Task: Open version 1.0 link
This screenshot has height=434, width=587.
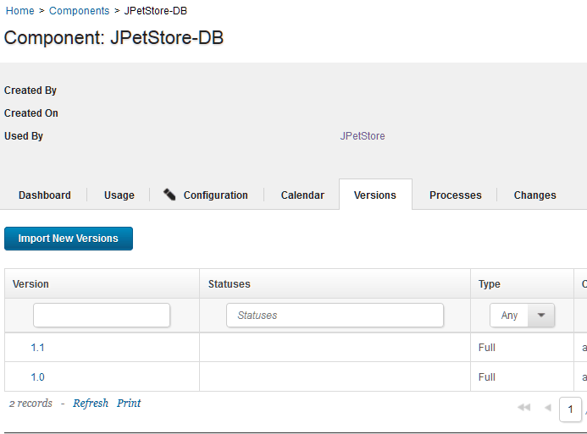Action: pos(37,377)
